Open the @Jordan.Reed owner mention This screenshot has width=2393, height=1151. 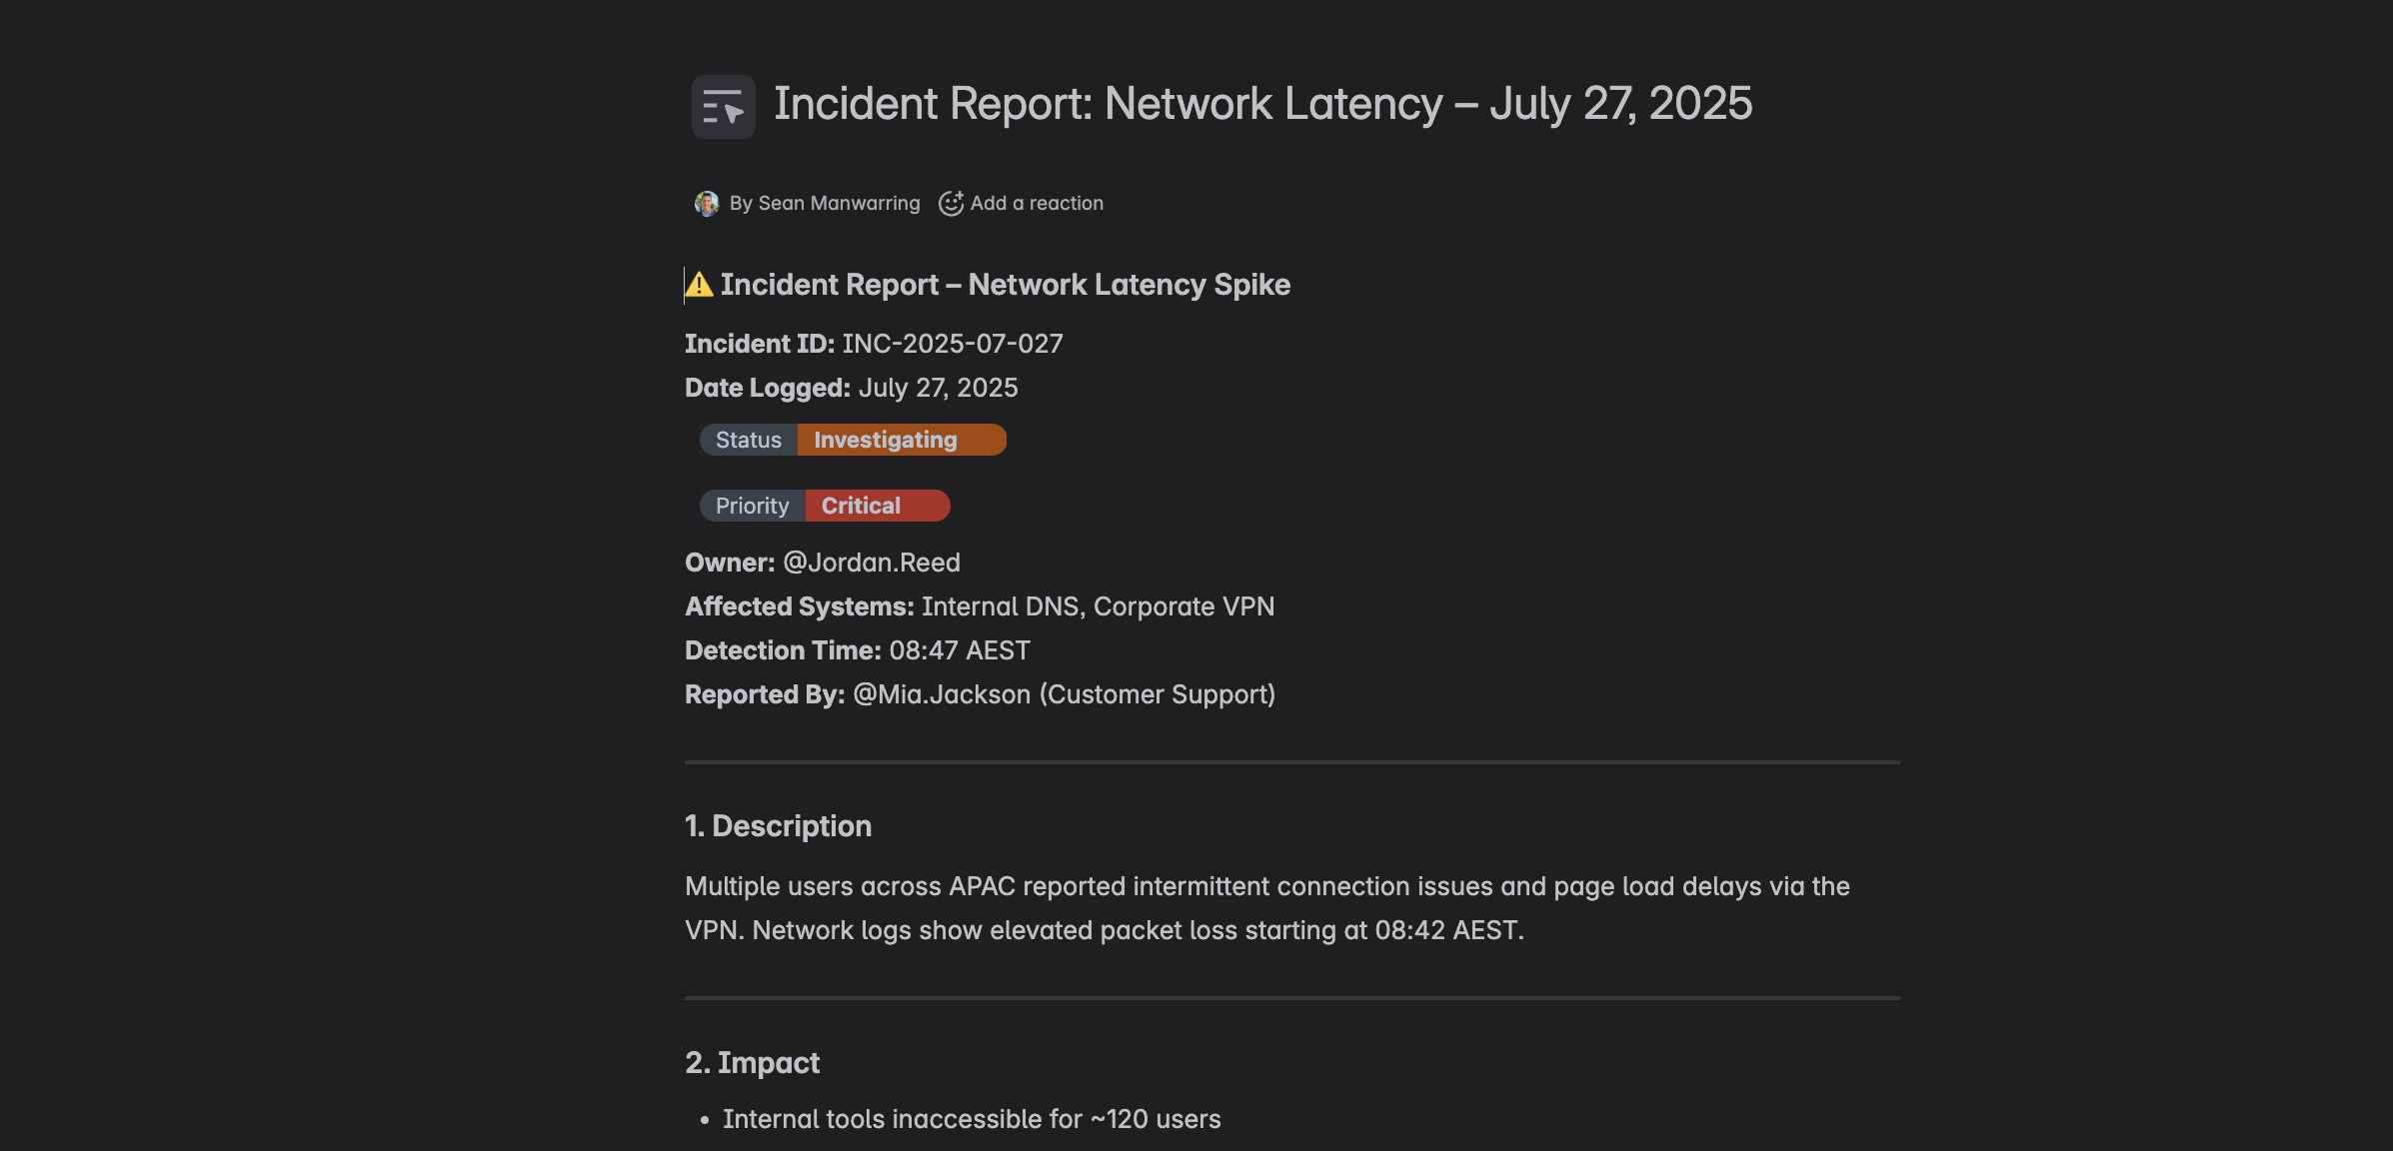[x=871, y=563]
